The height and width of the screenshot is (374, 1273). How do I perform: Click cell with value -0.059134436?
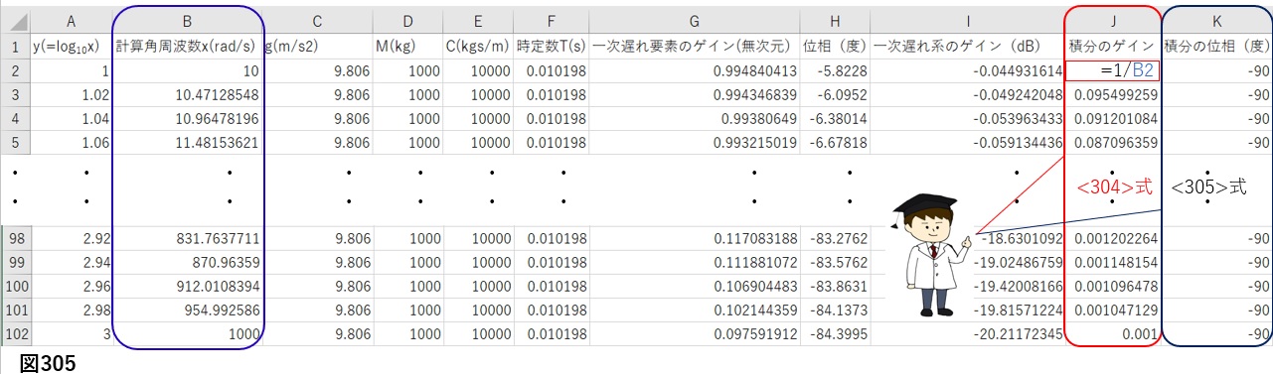pos(968,143)
